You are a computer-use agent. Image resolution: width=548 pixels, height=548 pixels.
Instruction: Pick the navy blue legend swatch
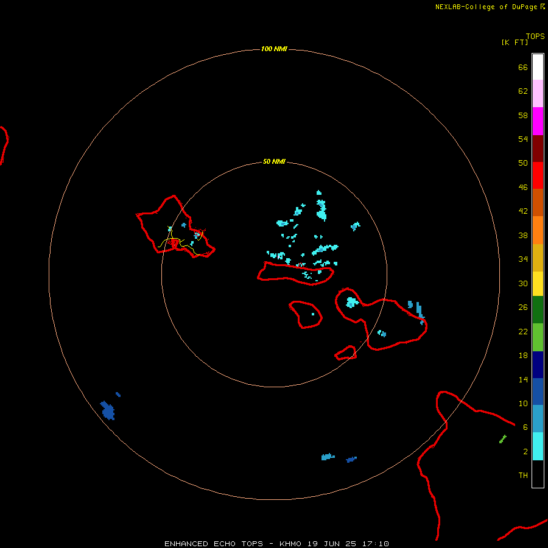click(x=538, y=365)
